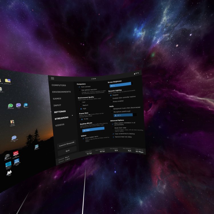Image resolution: width=214 pixels, height=214 pixels.
Task: Click the Dynamic Lighting heading
Action: point(115,90)
